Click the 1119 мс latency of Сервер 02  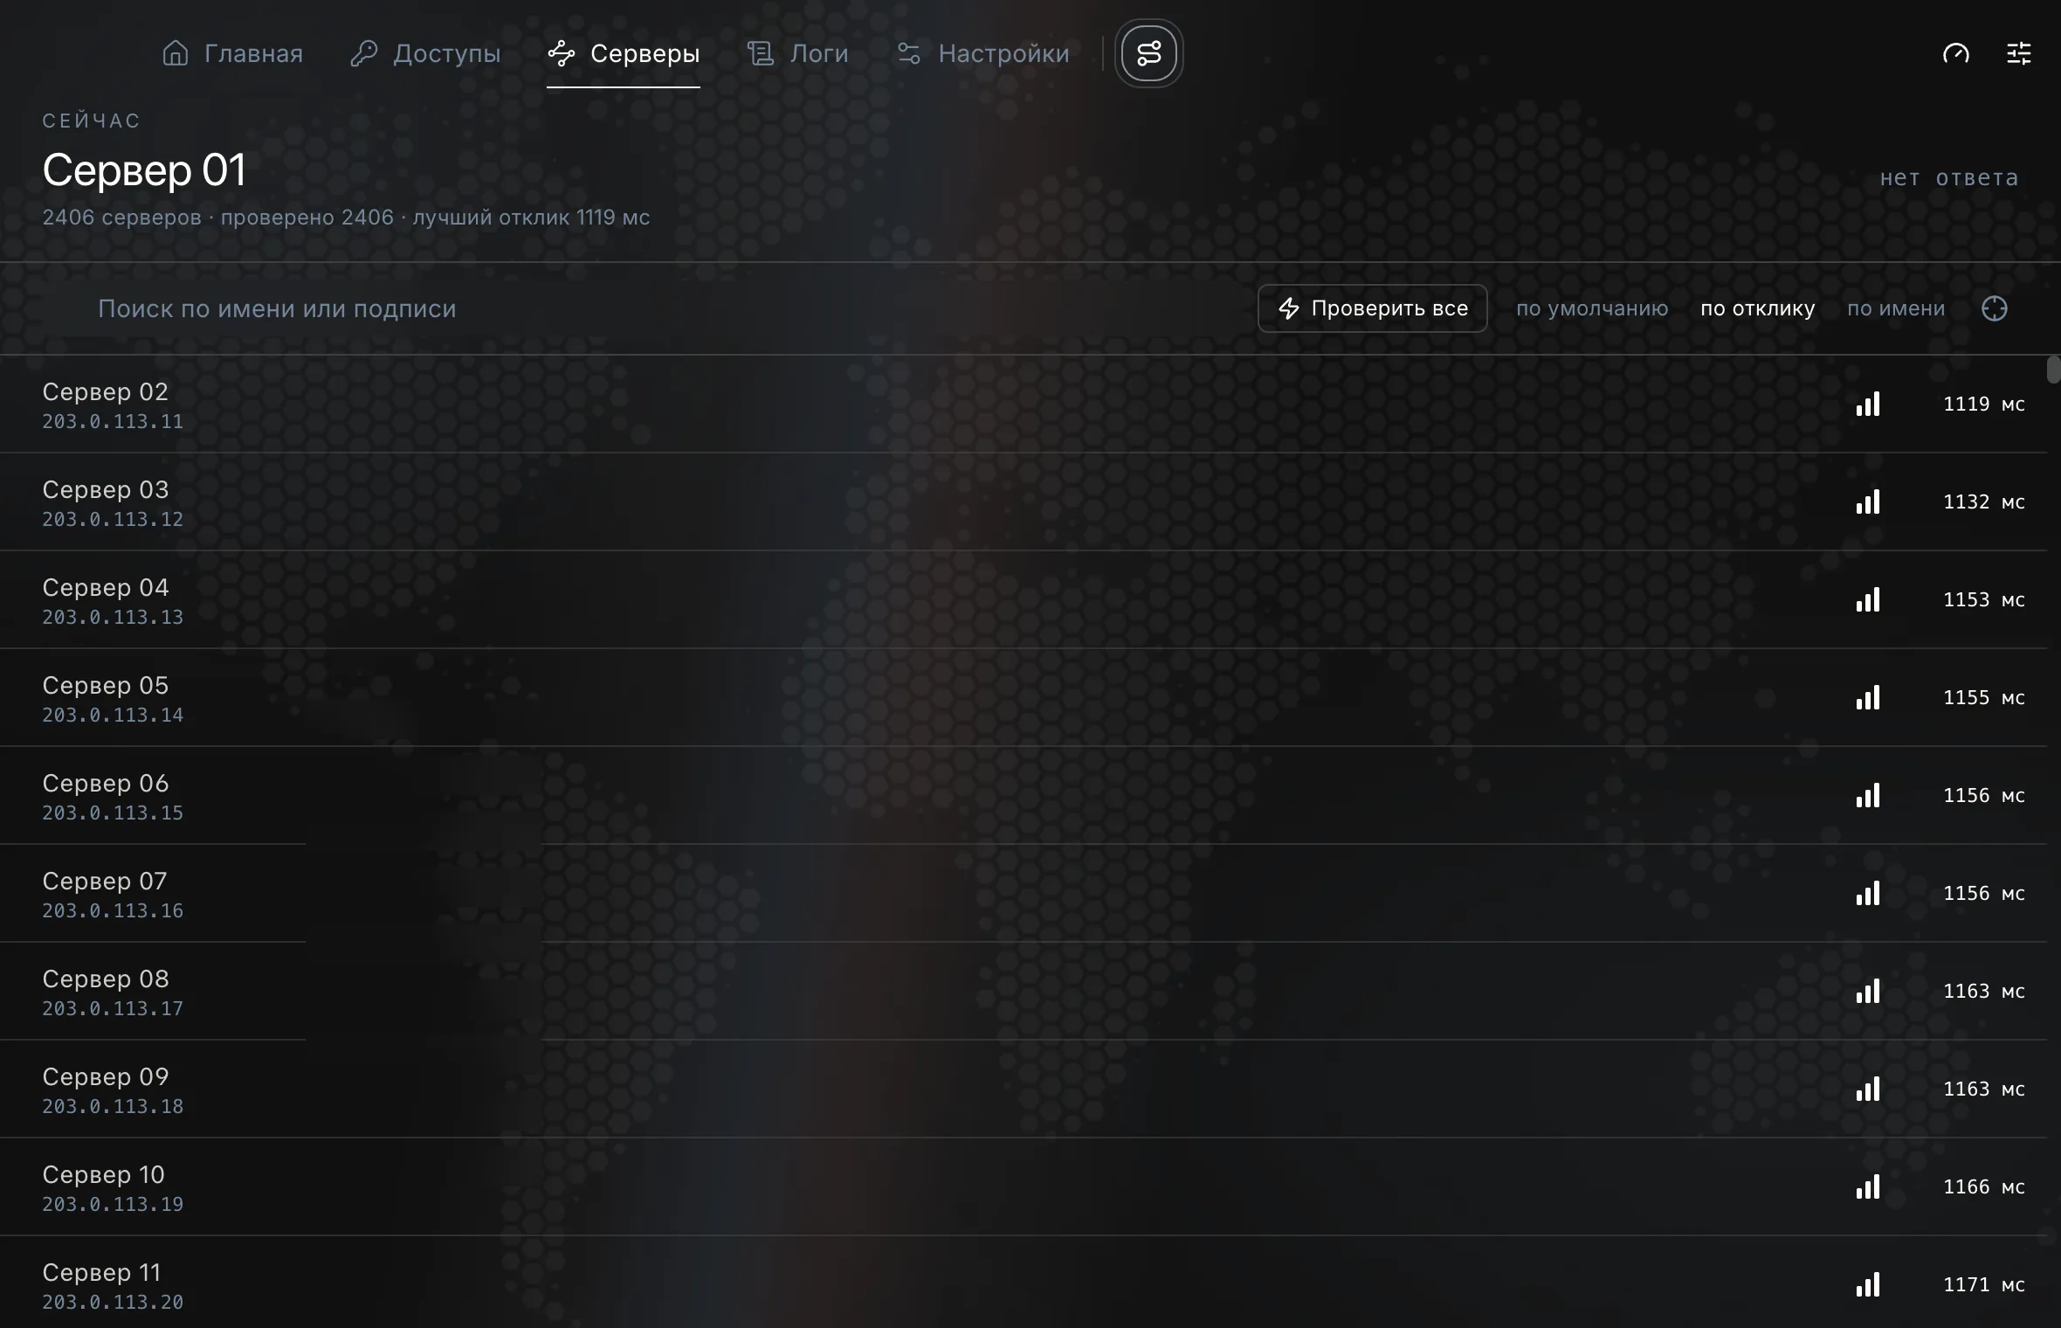[1983, 404]
